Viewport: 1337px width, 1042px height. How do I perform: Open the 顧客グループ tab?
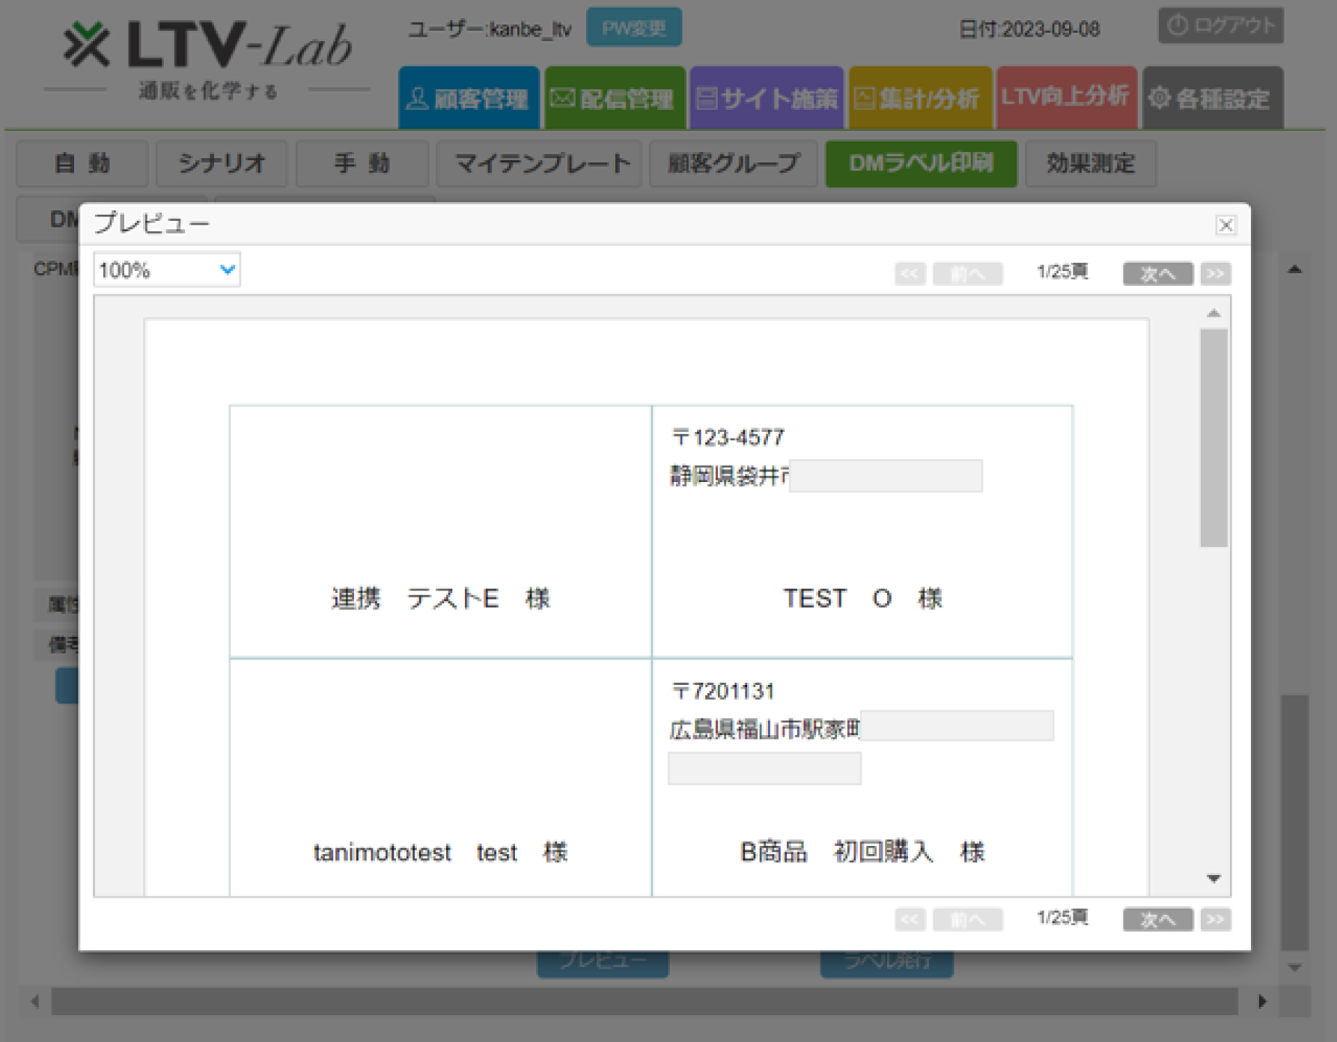click(x=731, y=164)
